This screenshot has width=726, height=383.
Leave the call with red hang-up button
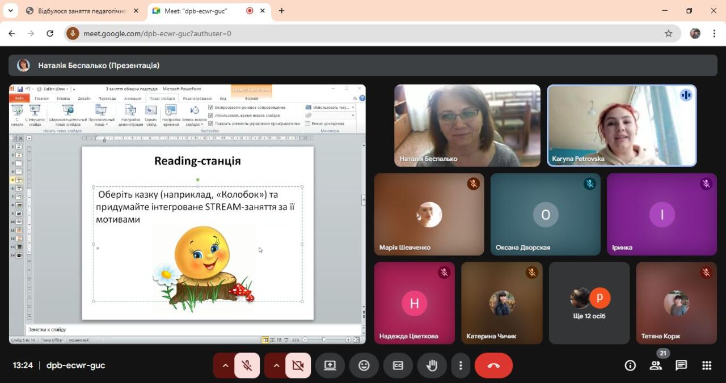(x=493, y=365)
